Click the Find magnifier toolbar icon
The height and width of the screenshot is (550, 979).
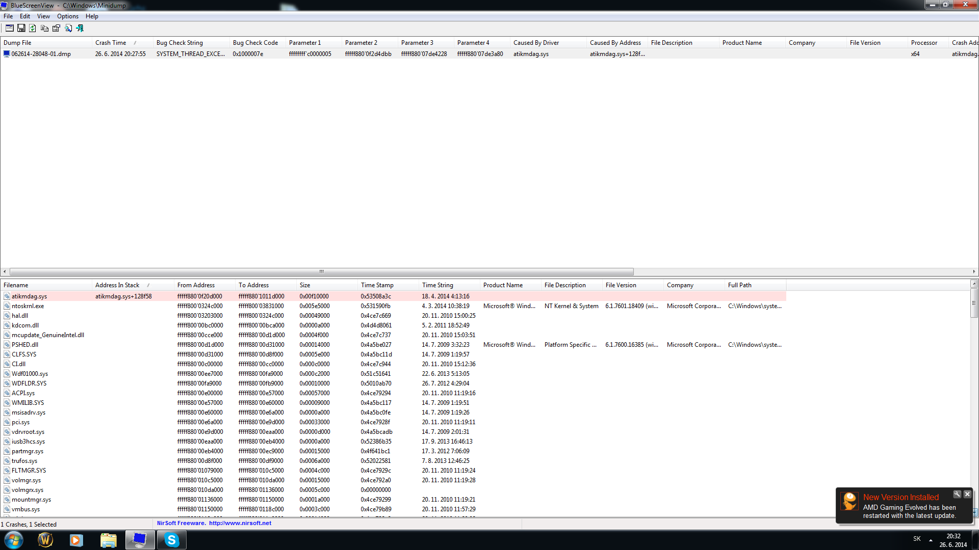[68, 29]
